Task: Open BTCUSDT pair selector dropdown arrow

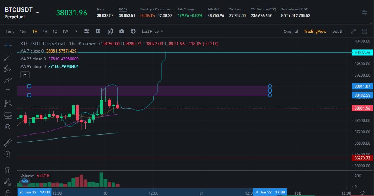Action: tap(37, 12)
